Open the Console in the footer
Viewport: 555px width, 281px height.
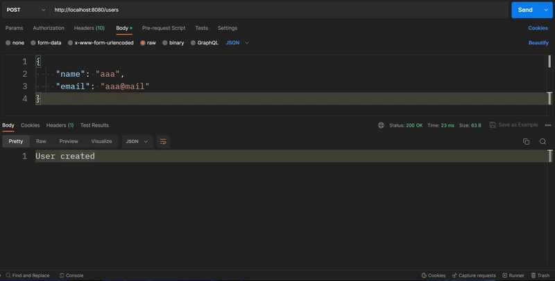pos(71,275)
